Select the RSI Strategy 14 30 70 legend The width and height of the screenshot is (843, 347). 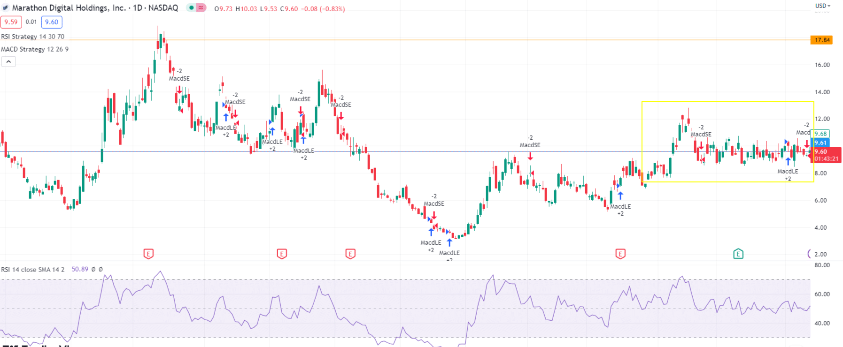click(33, 37)
